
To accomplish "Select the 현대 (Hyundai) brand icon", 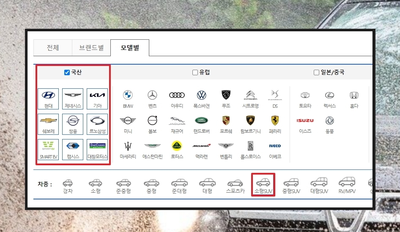I will pos(48,99).
